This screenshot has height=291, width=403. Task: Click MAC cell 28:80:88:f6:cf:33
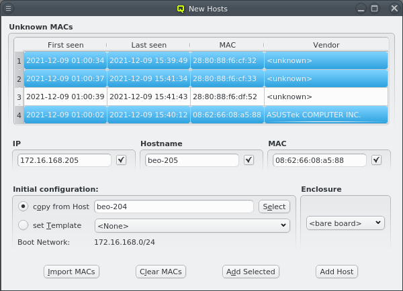tap(227, 78)
